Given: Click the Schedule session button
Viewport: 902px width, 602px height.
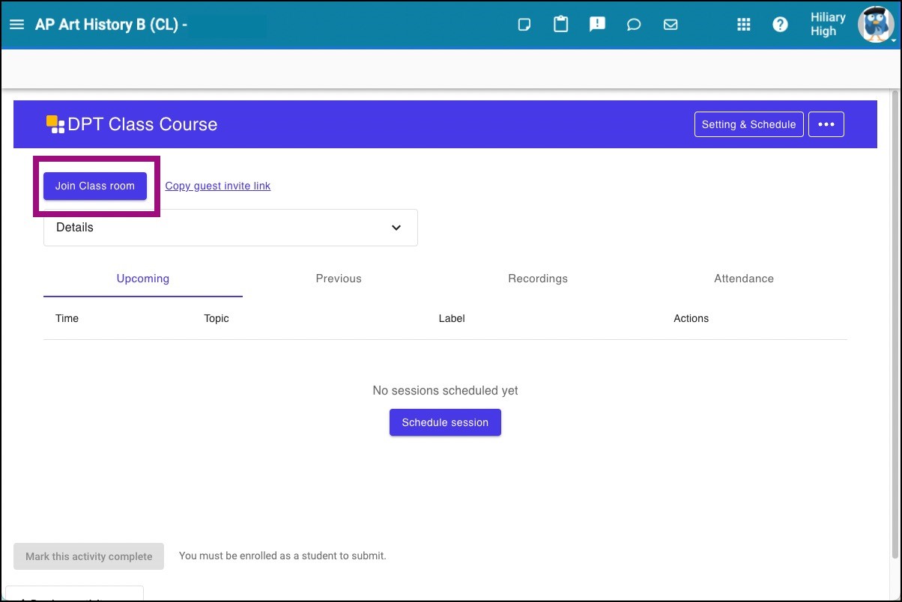Looking at the screenshot, I should click(445, 422).
